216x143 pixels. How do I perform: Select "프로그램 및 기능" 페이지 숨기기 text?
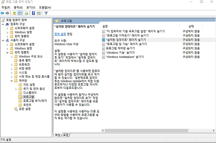(126, 44)
